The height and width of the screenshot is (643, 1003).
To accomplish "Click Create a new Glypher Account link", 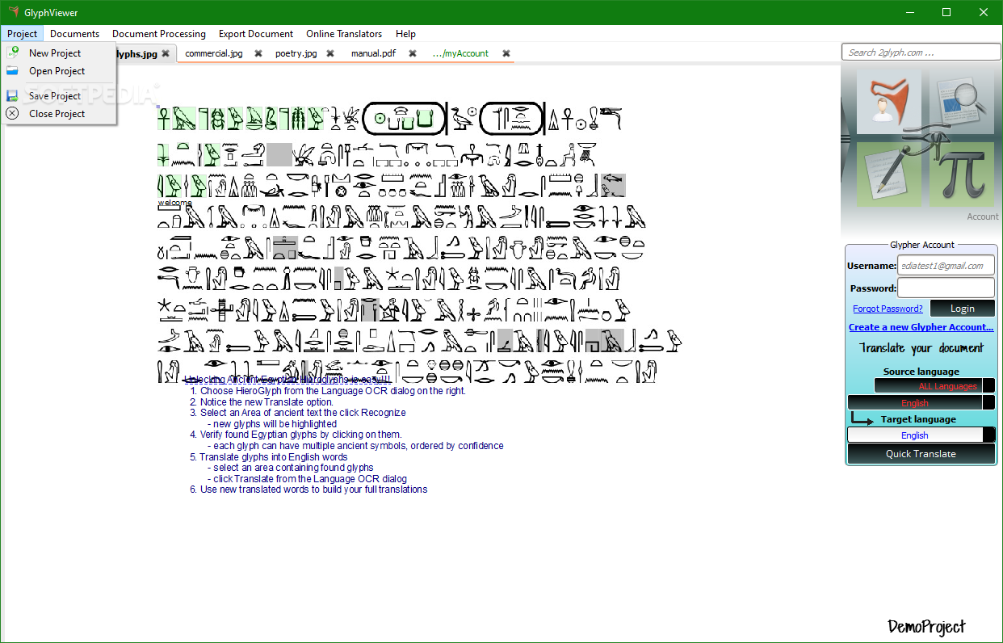I will click(921, 327).
